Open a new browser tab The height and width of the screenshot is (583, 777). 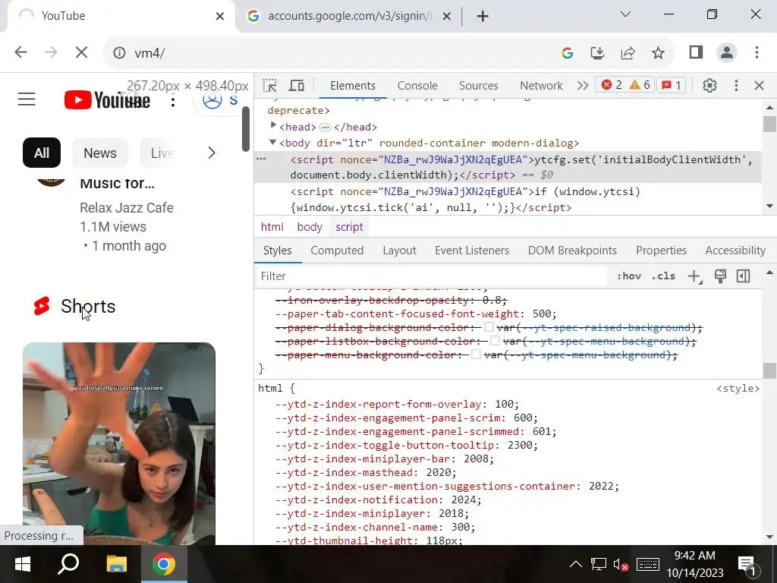[483, 17]
